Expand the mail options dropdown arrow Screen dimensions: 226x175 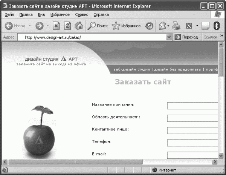[168, 26]
